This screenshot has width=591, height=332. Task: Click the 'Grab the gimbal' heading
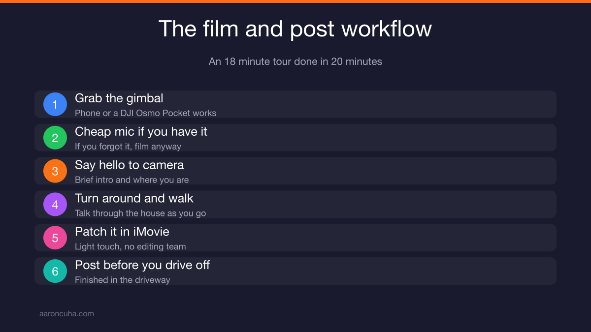[119, 98]
